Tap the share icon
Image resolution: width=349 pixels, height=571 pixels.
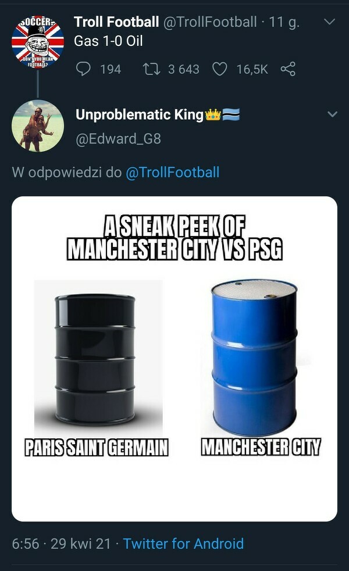pyautogui.click(x=288, y=69)
